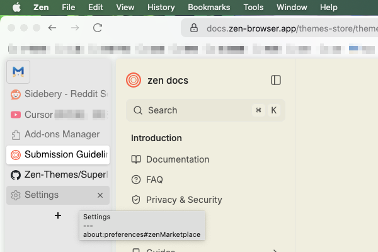Open Privacy & Security page
Image resolution: width=378 pixels, height=252 pixels.
click(x=176, y=200)
